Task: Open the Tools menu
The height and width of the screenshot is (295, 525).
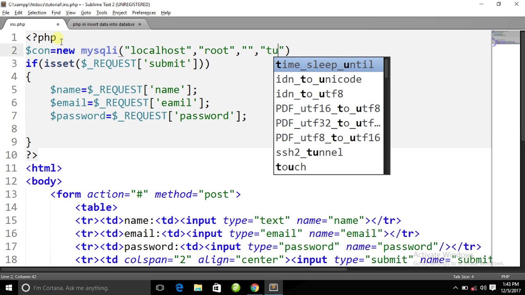Action: tap(102, 13)
